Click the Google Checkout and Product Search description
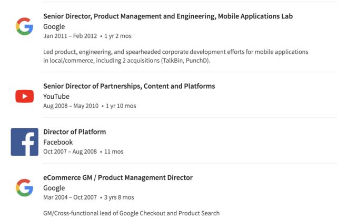The image size is (337, 218). [131, 213]
